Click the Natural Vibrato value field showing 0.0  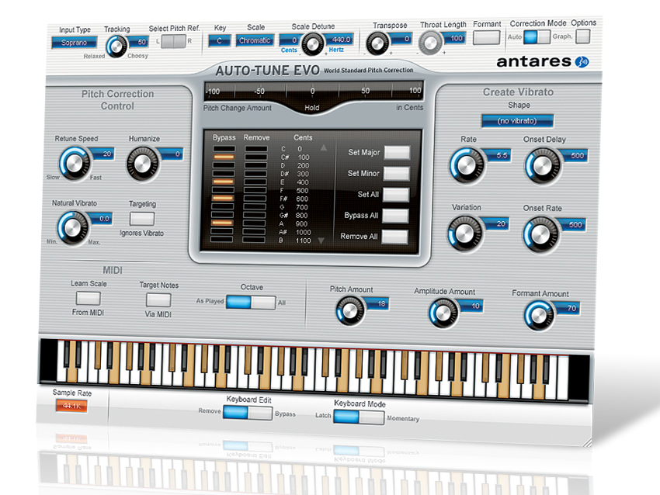102,219
